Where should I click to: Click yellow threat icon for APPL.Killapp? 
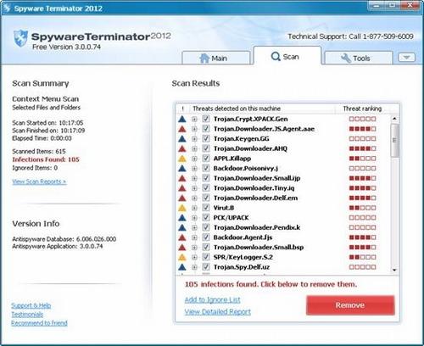pos(182,159)
